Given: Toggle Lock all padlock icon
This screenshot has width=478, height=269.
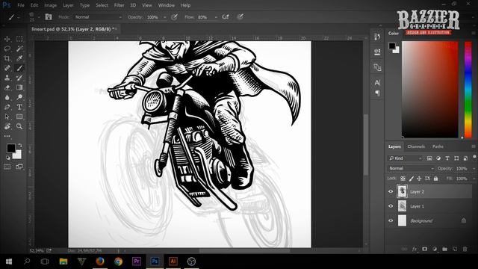Looking at the screenshot, I should (x=435, y=179).
